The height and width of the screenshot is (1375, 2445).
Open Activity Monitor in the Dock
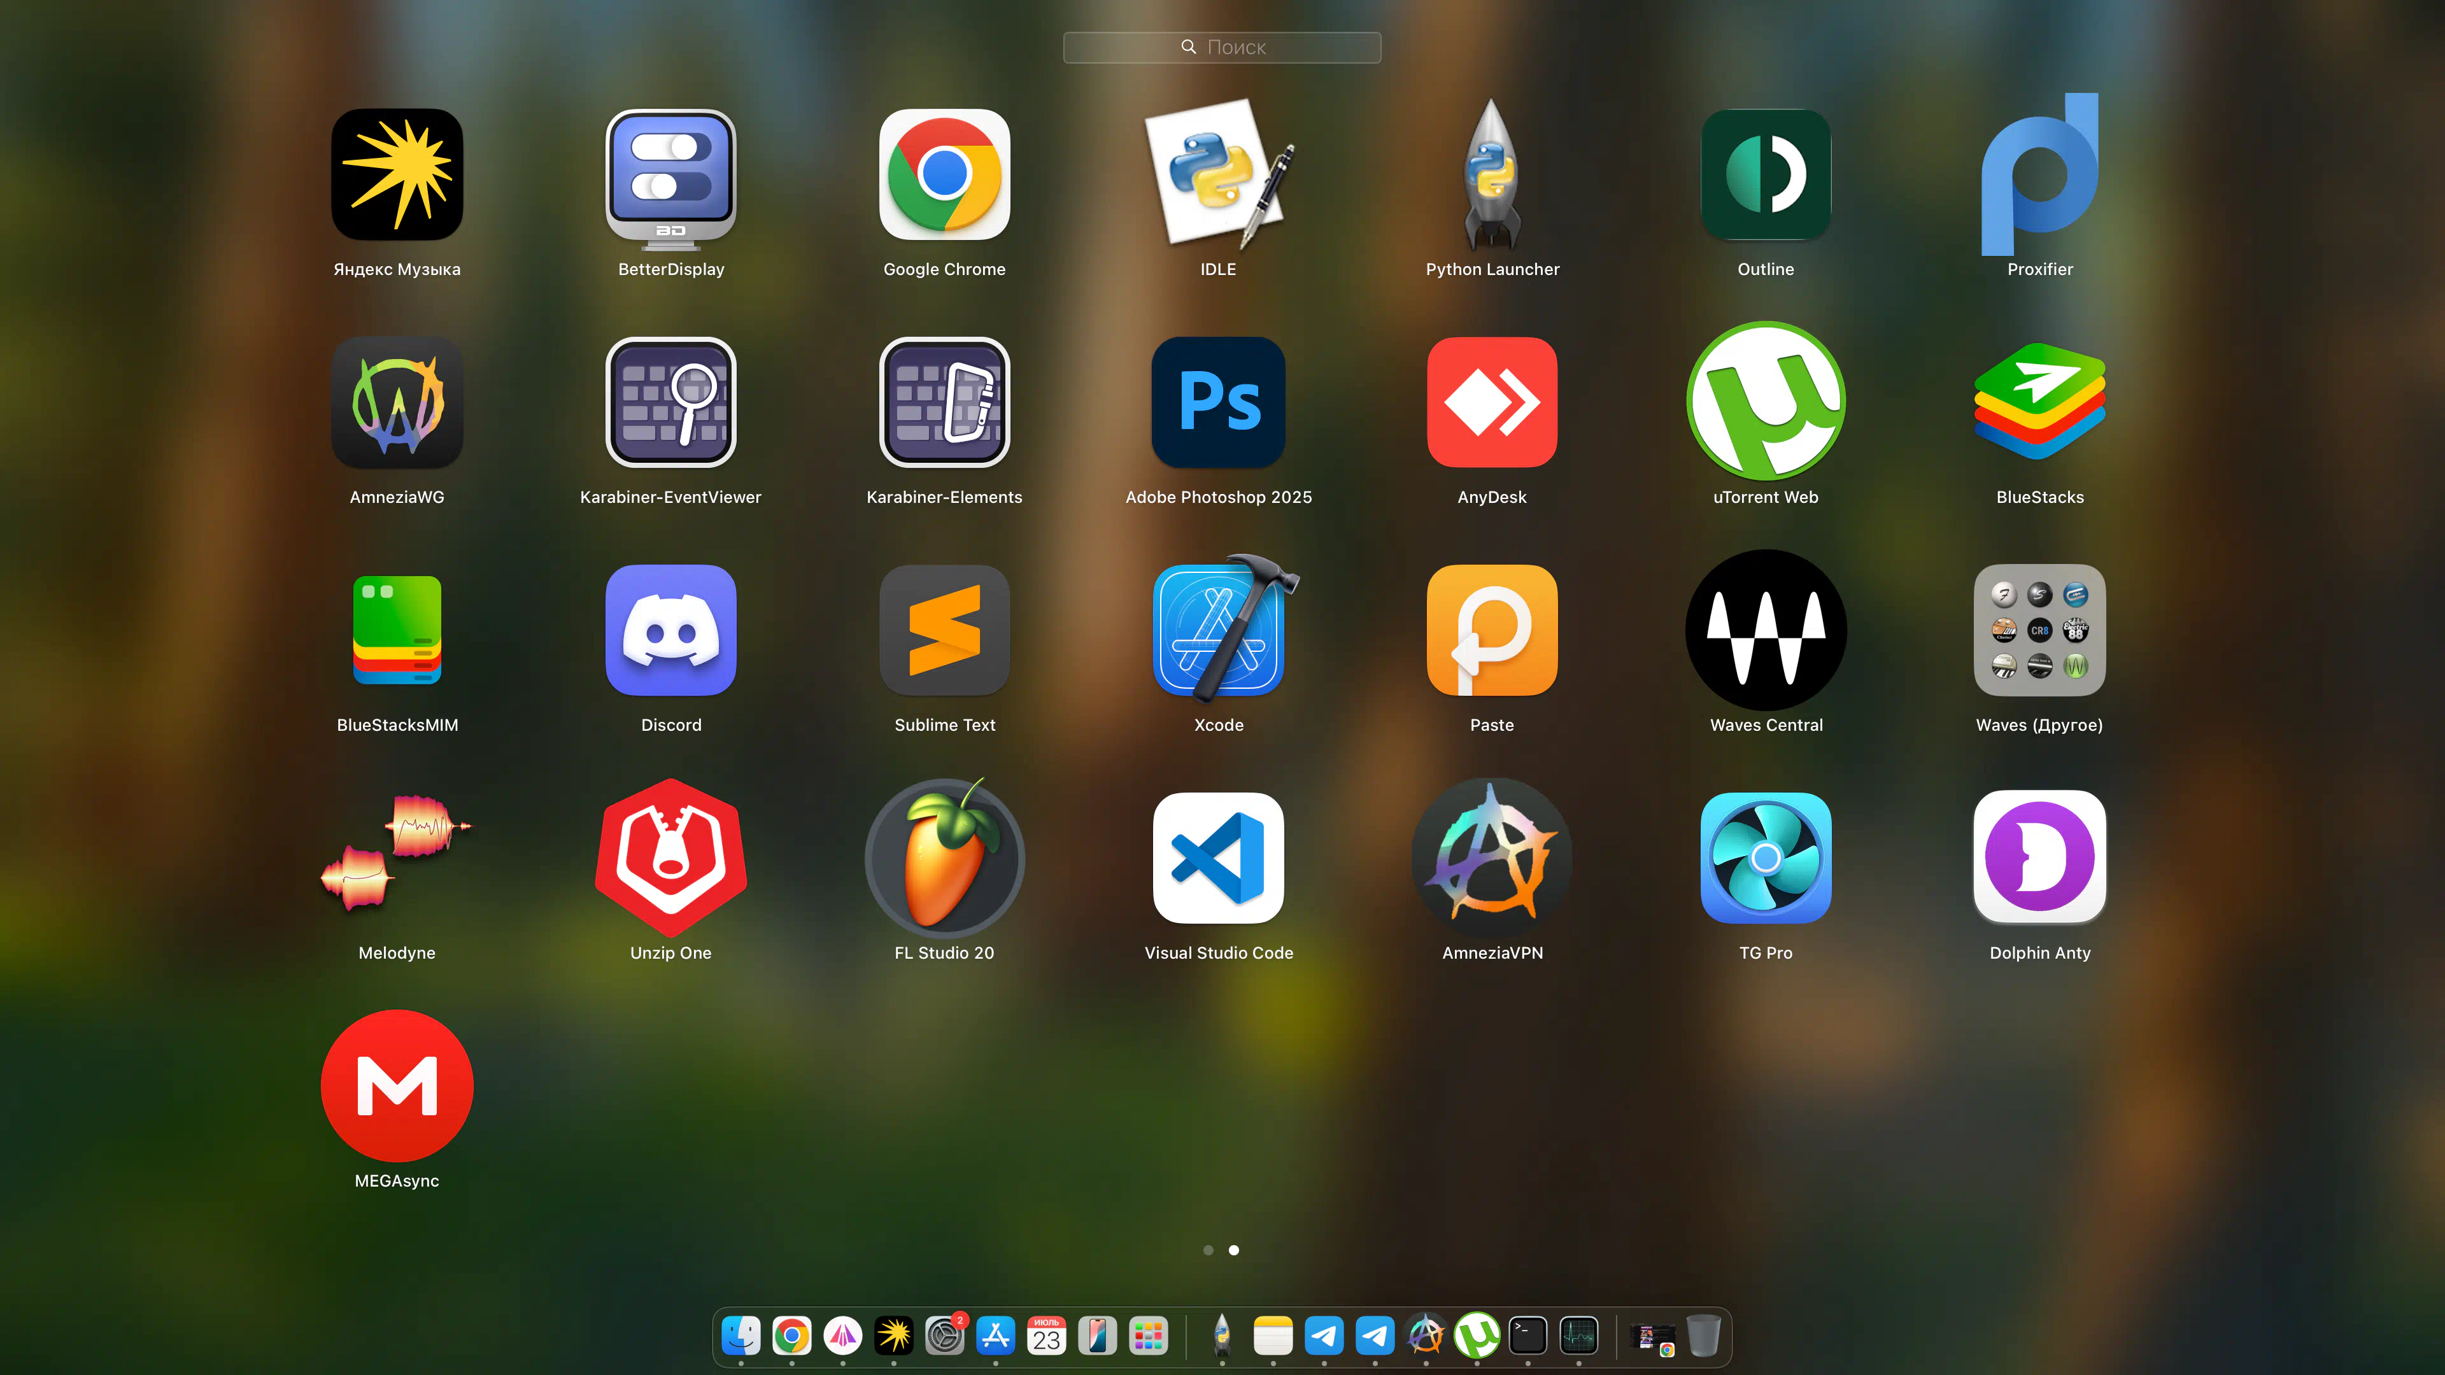point(1578,1336)
